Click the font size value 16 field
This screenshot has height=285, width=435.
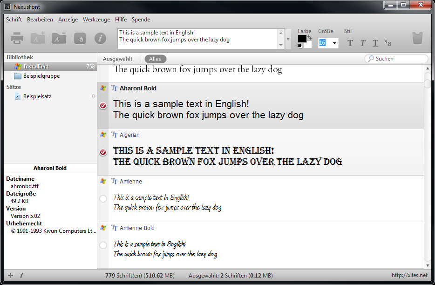pyautogui.click(x=325, y=43)
